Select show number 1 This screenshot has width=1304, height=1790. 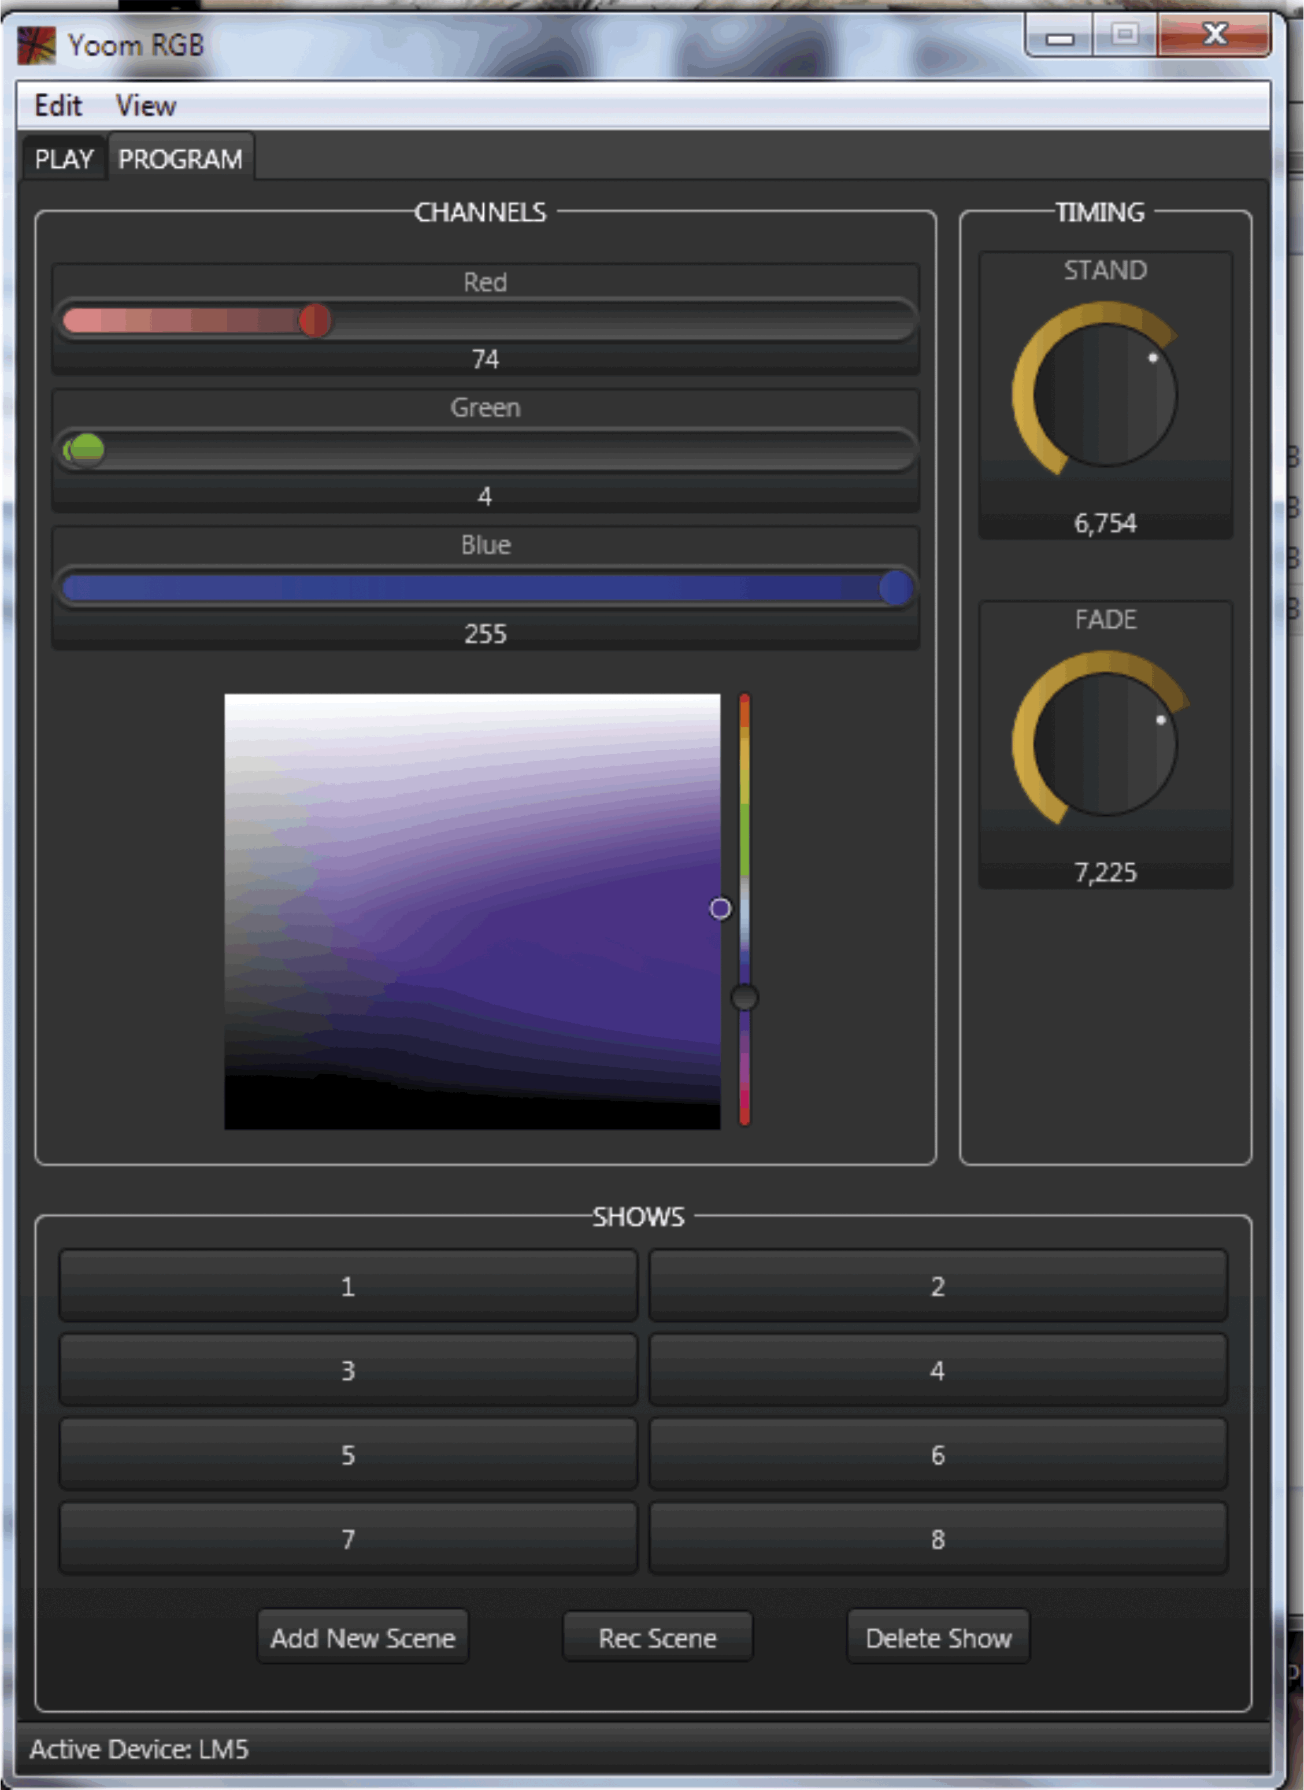(347, 1286)
